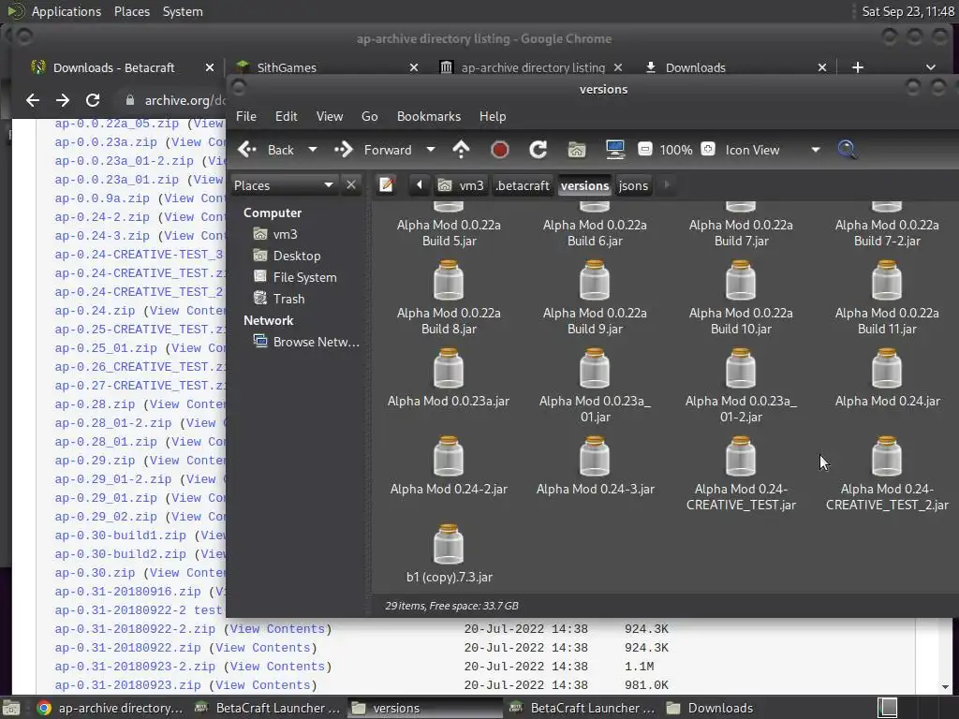Open the View menu
959x719 pixels.
(x=329, y=116)
